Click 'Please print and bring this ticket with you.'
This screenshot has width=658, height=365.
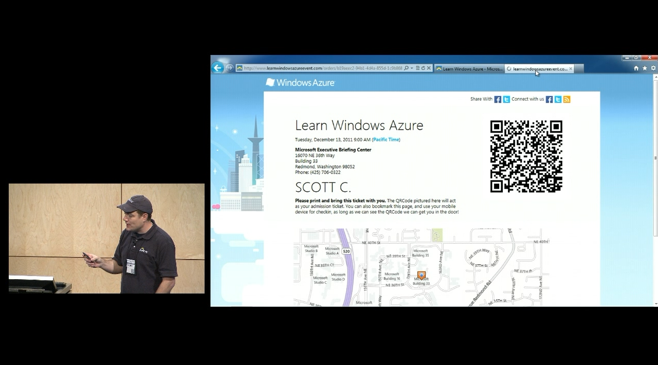[340, 200]
